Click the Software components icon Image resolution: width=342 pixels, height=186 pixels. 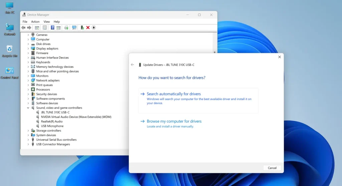click(x=33, y=99)
